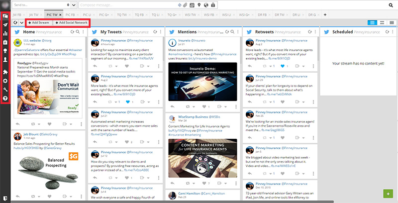Add a new tab with the plus button
Image resolution: width=398 pixels, height=203 pixels.
coord(325,15)
